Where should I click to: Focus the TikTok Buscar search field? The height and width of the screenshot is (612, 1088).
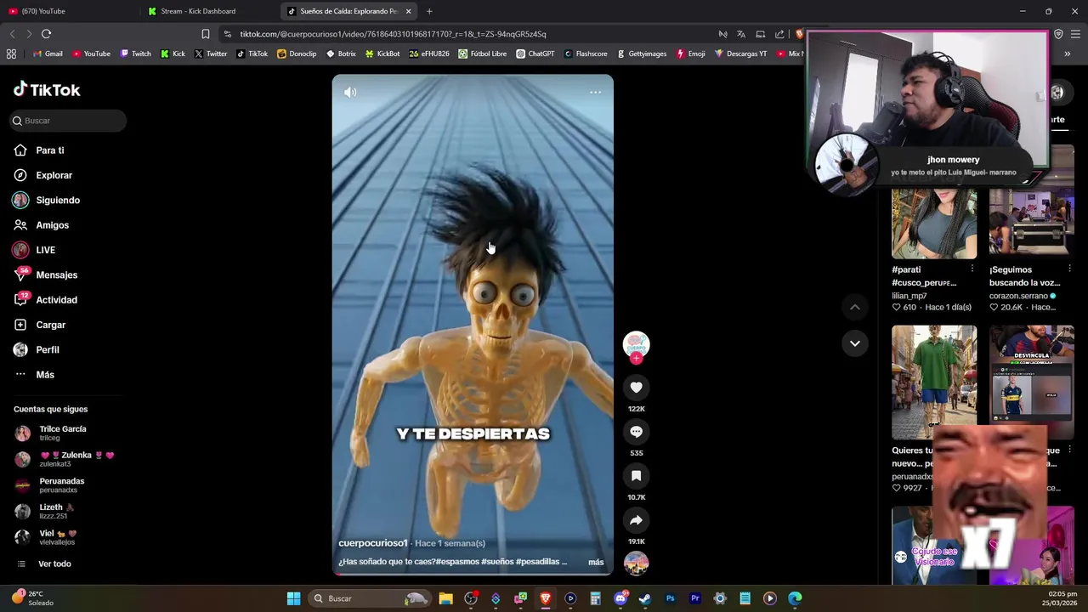68,121
